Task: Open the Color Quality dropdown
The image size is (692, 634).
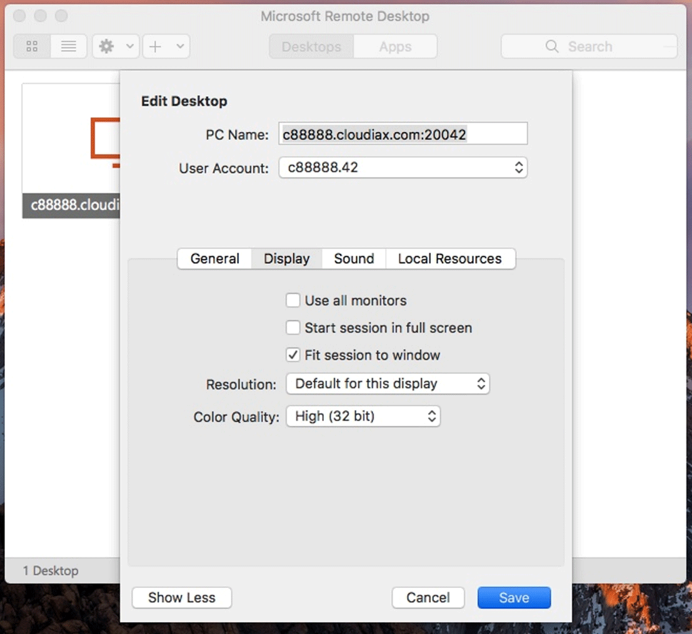Action: pos(363,416)
